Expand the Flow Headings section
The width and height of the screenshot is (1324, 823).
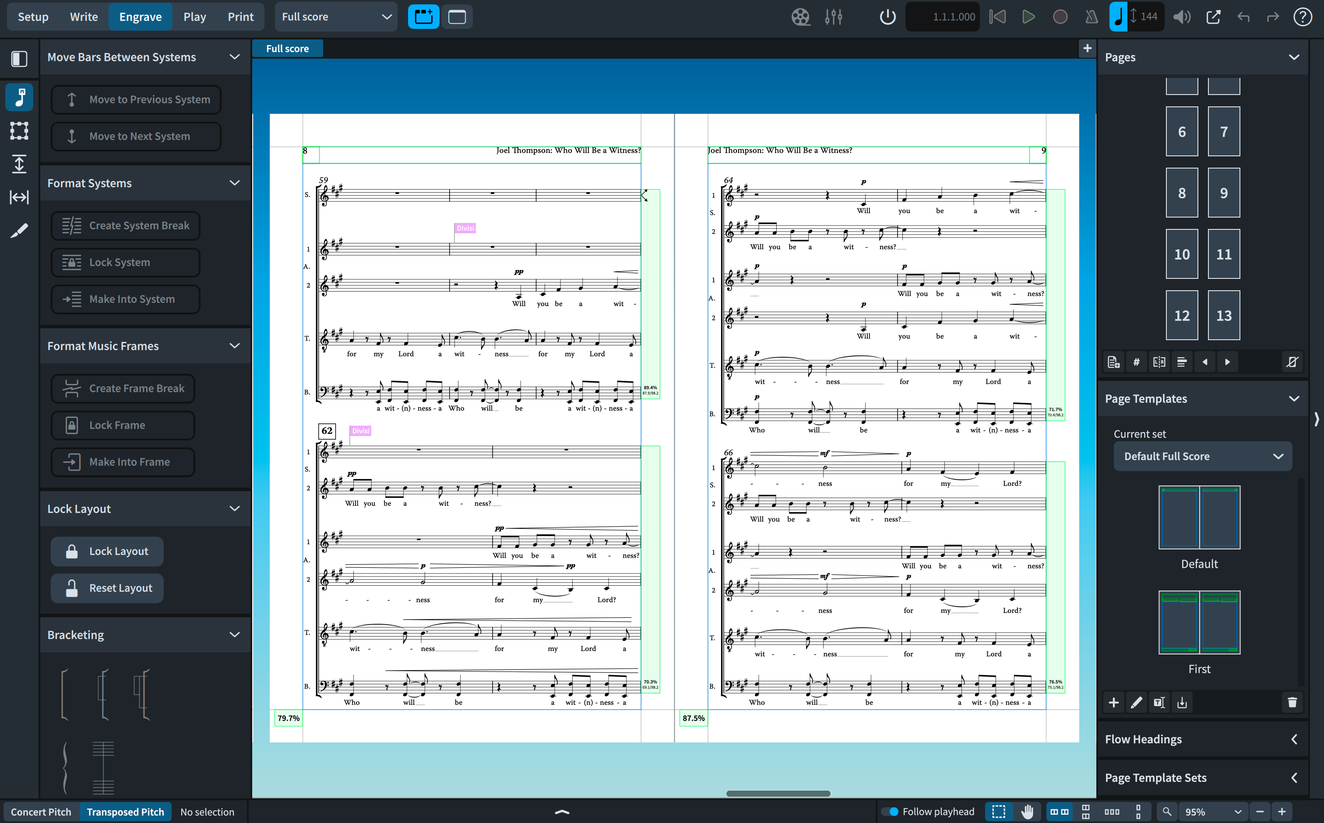[1294, 739]
